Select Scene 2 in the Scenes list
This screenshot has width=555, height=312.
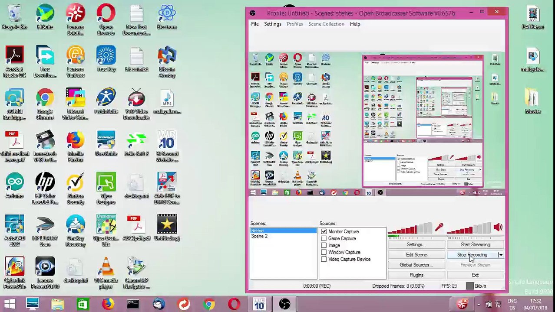pos(259,236)
